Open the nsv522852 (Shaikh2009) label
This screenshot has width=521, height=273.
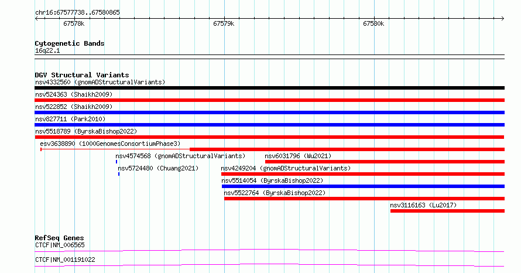[x=74, y=107]
